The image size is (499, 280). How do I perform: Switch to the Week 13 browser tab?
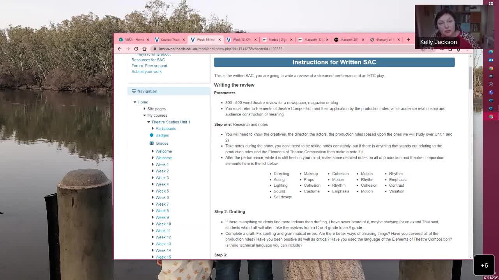pyautogui.click(x=241, y=39)
